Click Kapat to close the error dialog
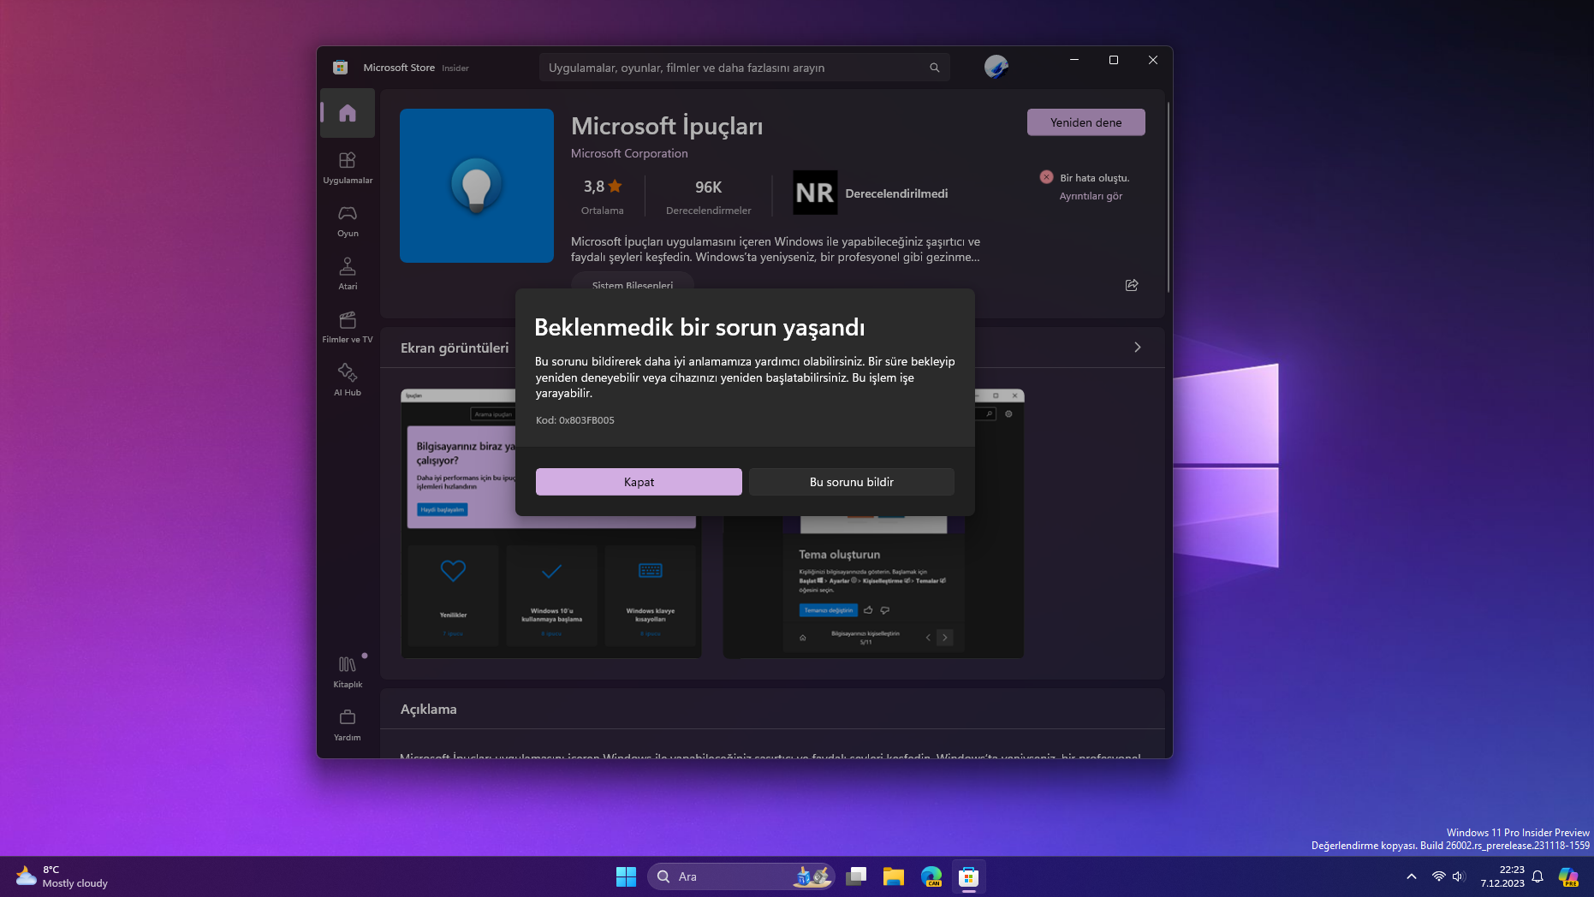 639,482
